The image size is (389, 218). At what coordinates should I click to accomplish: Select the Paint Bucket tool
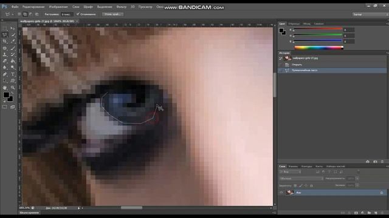(13, 61)
